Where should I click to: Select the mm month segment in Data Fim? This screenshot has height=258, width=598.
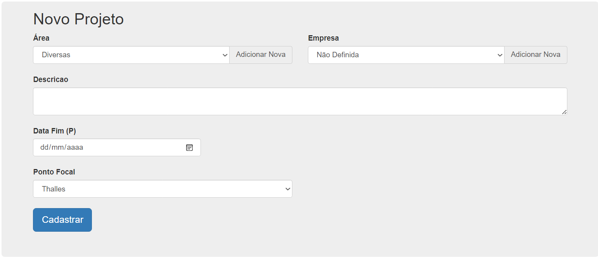[x=57, y=147]
